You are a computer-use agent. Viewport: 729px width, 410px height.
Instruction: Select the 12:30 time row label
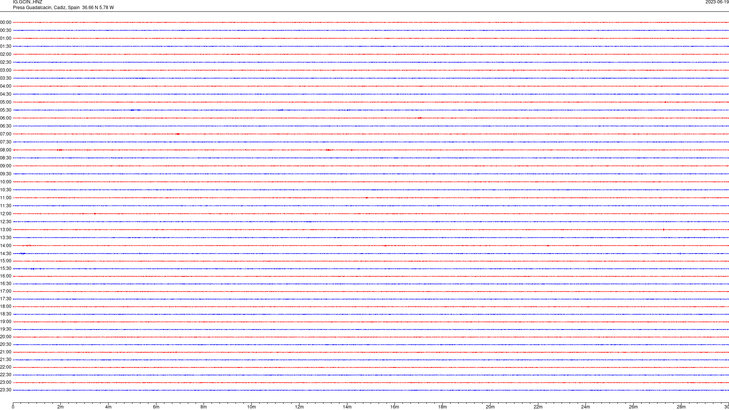pos(6,222)
